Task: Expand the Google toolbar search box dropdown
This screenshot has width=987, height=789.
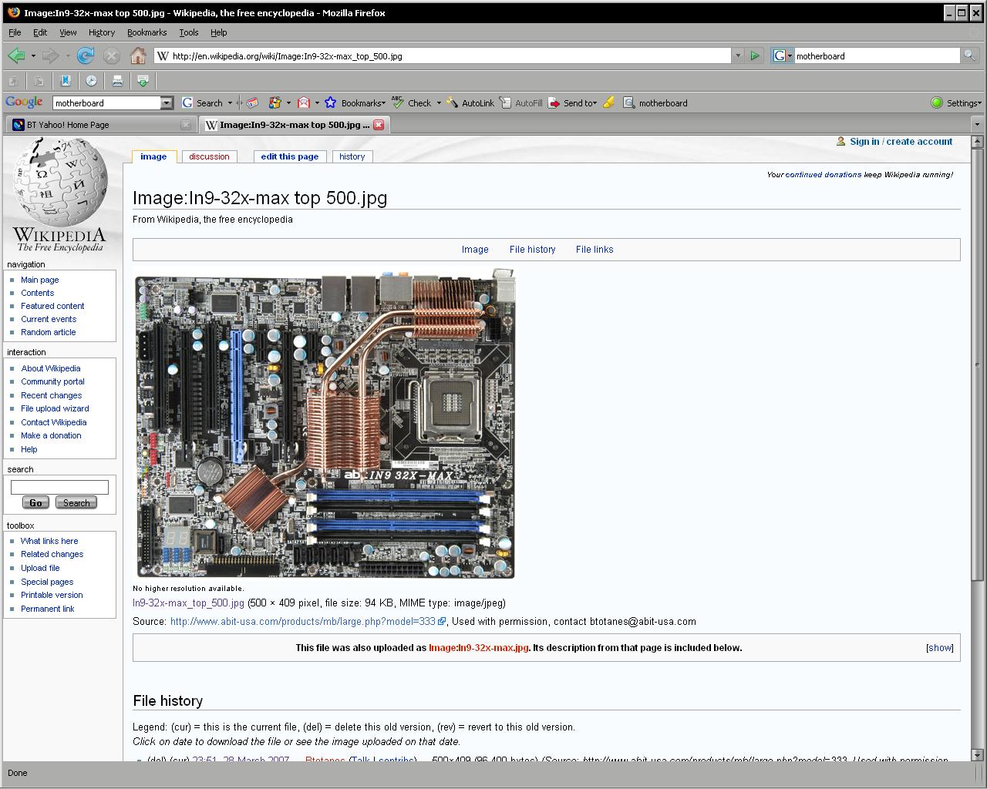Action: coord(167,102)
